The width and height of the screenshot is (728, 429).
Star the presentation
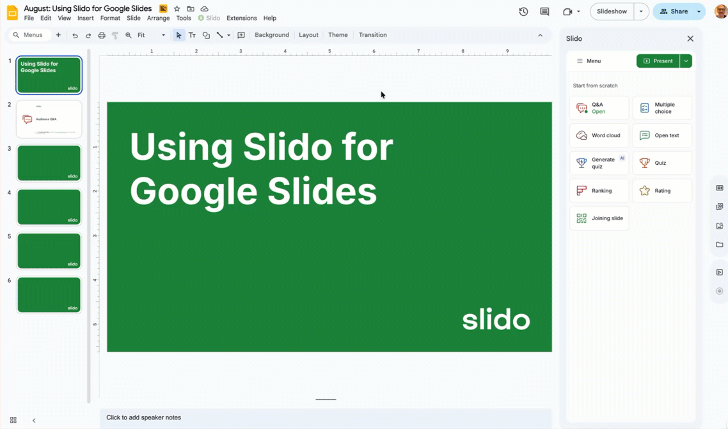pos(177,9)
